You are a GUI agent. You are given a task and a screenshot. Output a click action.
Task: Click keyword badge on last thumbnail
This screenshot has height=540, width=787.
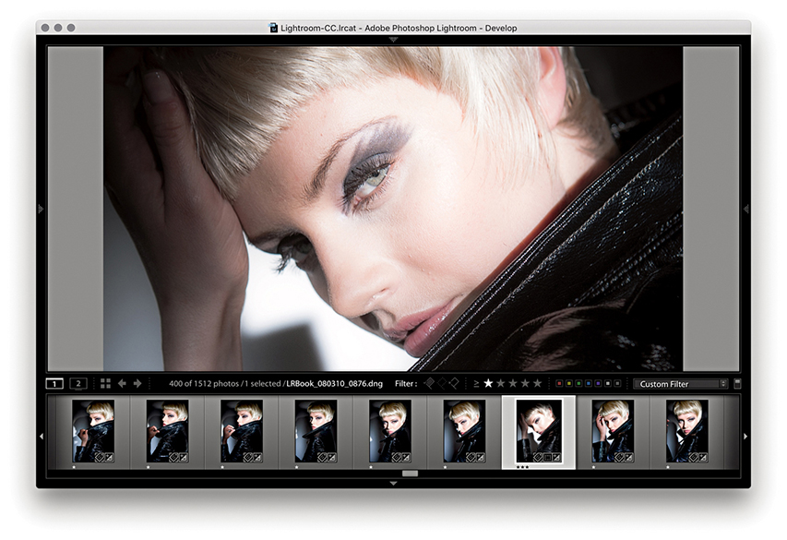click(694, 457)
